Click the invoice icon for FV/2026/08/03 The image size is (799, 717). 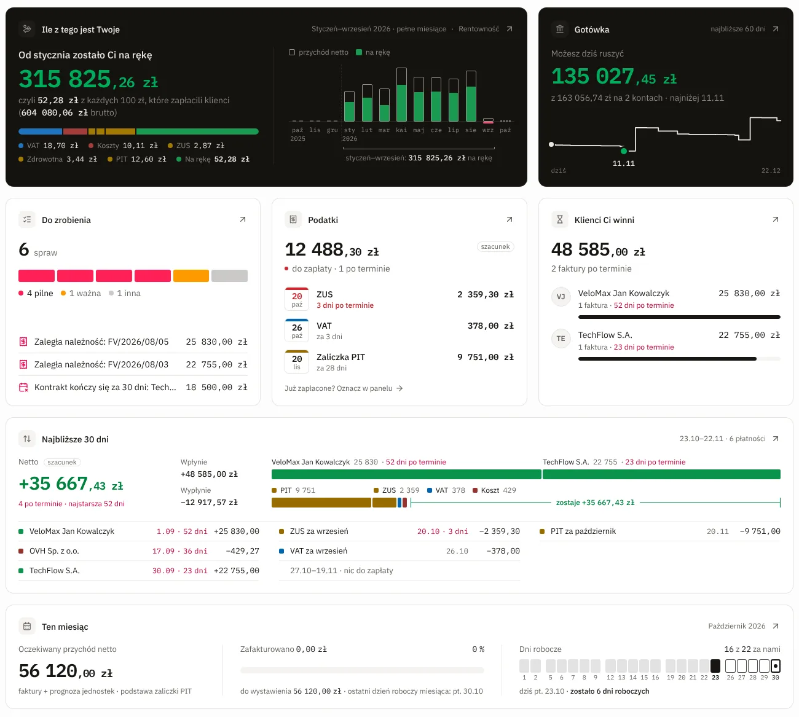[23, 364]
